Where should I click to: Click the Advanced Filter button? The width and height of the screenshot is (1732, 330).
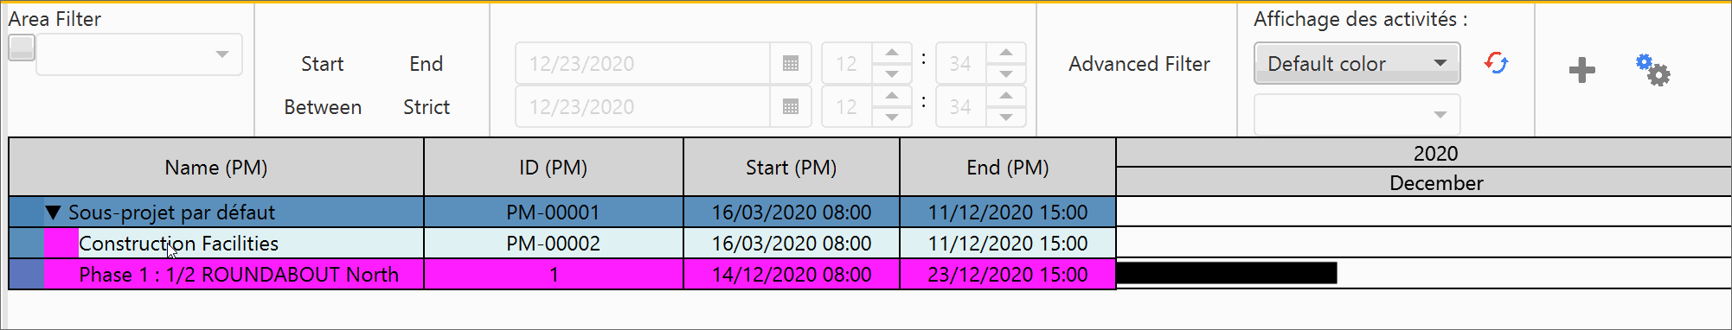pos(1139,64)
